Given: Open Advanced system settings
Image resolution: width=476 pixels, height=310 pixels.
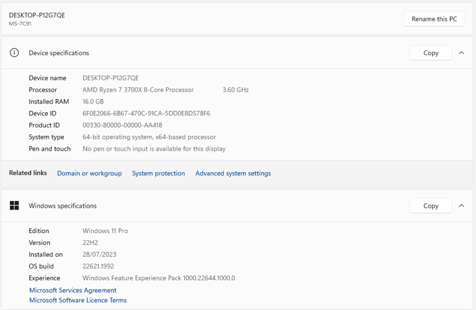Looking at the screenshot, I should pos(233,174).
